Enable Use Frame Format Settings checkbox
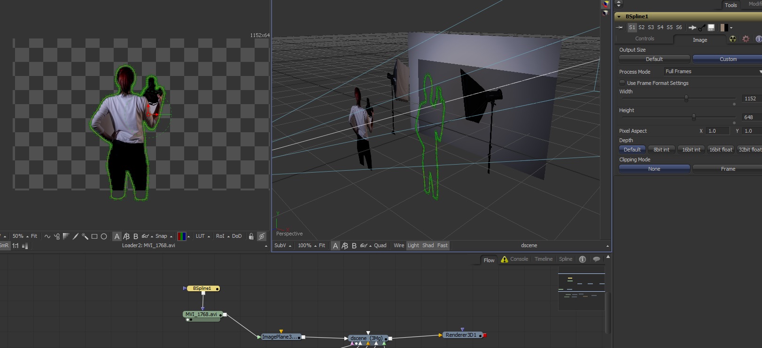This screenshot has height=348, width=762. click(x=622, y=83)
